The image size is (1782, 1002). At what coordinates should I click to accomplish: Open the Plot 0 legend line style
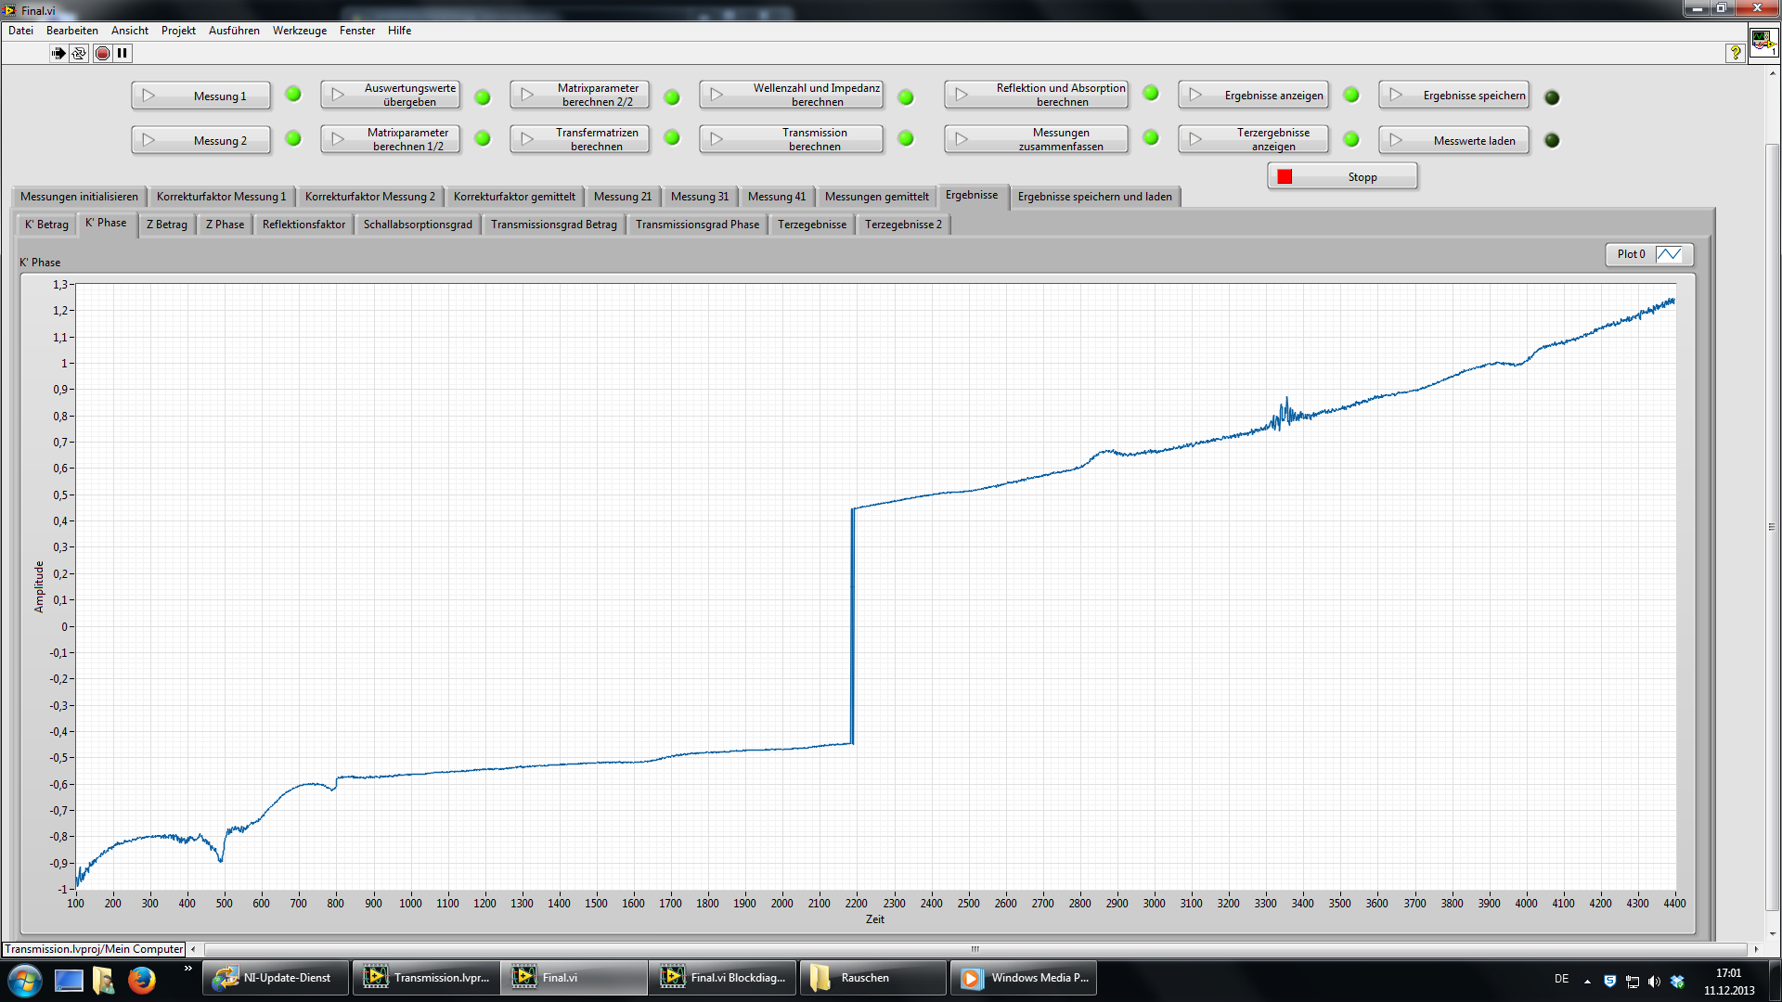tap(1669, 254)
